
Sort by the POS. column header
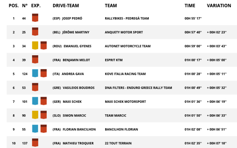pos(14,5)
